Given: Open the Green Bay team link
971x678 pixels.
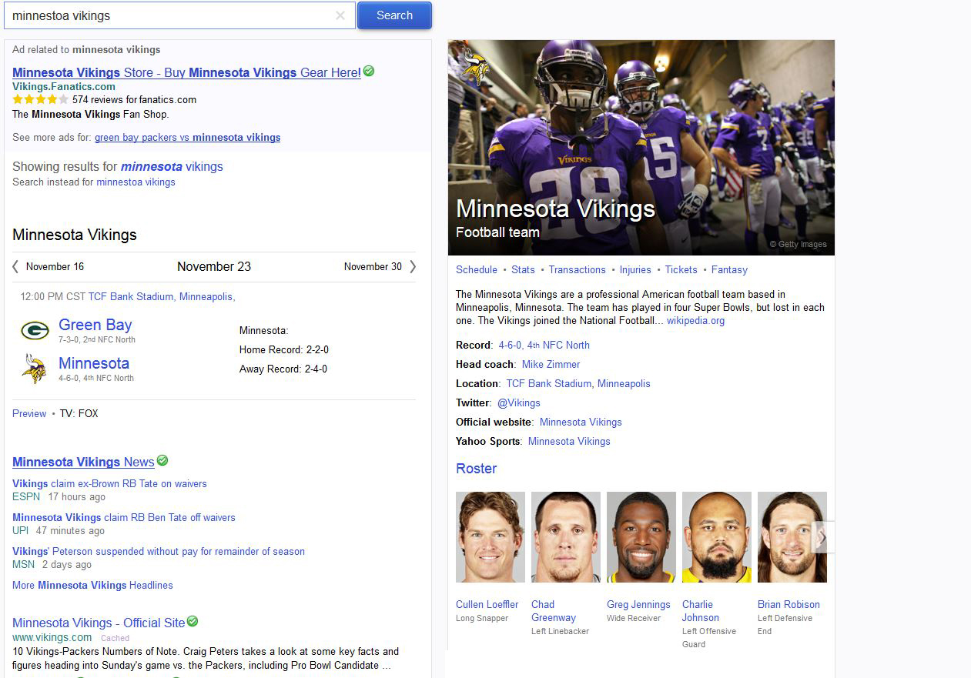Looking at the screenshot, I should coord(95,325).
